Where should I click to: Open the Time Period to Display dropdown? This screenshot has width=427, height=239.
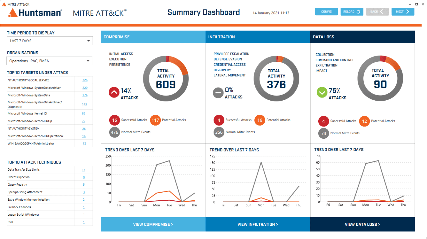click(49, 41)
